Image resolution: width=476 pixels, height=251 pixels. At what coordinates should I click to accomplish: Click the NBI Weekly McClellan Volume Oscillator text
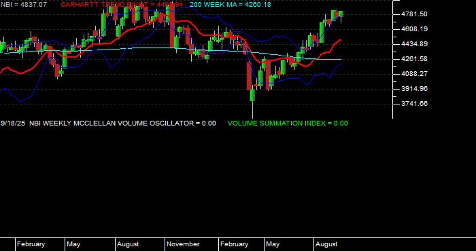[x=122, y=123]
